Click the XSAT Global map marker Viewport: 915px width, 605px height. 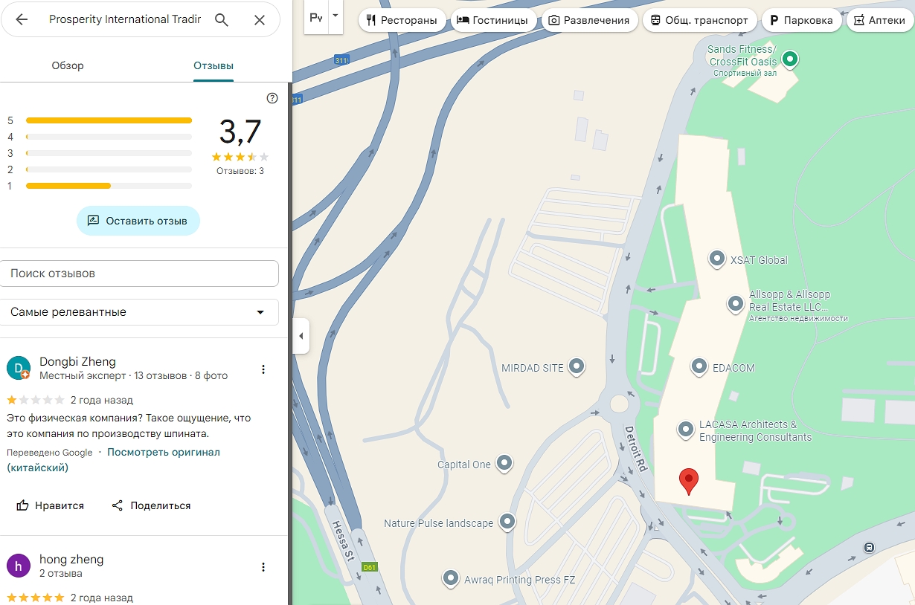[x=716, y=259]
